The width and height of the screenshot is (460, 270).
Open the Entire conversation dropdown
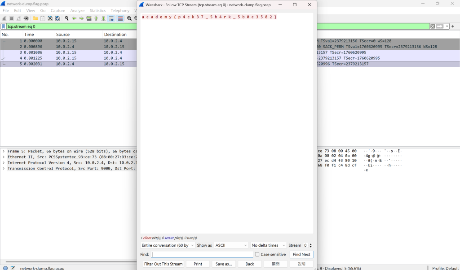coord(168,245)
